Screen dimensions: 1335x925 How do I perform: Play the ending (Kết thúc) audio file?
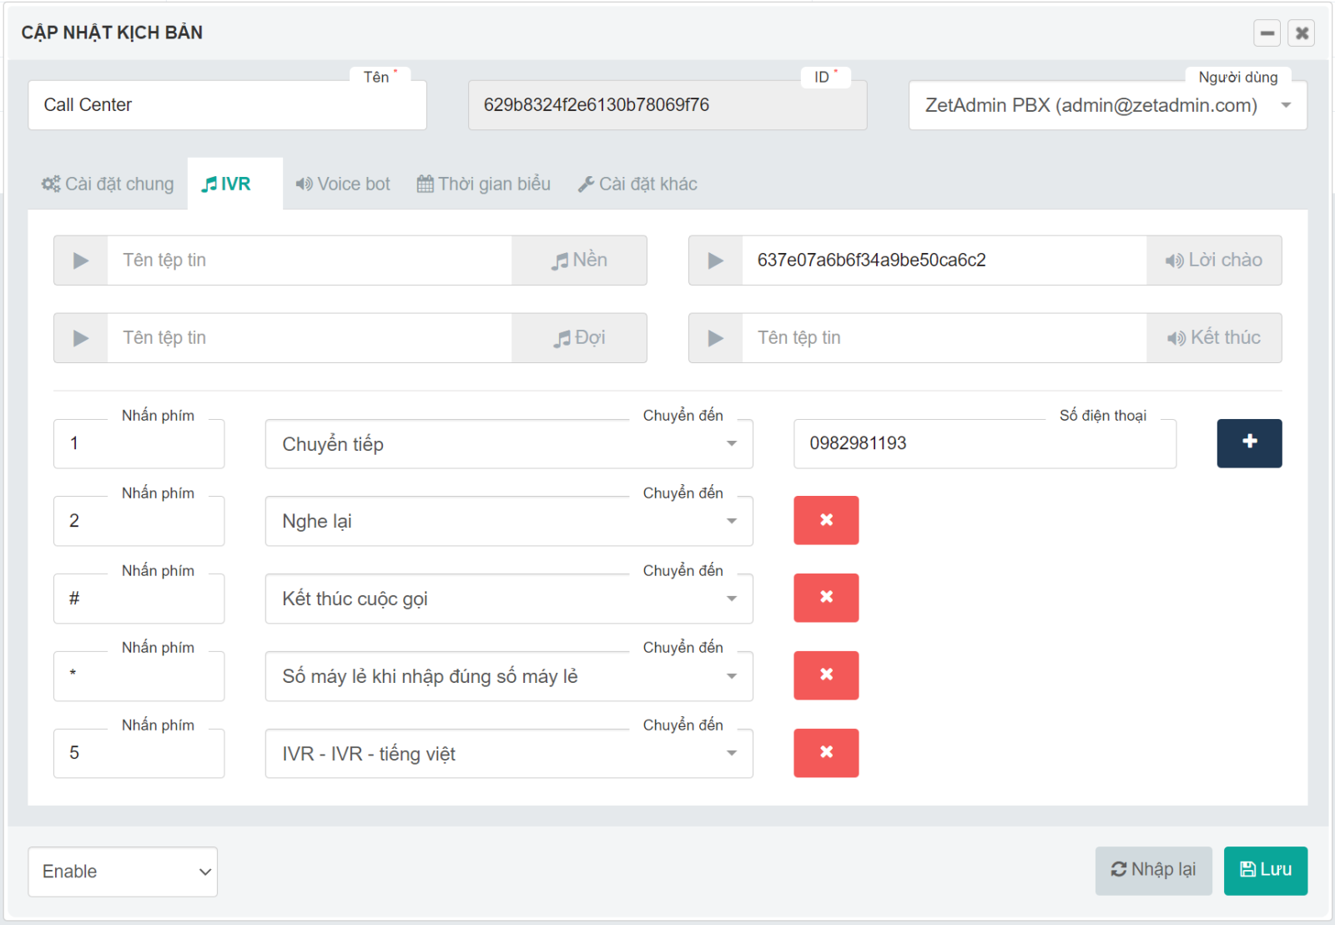point(715,338)
